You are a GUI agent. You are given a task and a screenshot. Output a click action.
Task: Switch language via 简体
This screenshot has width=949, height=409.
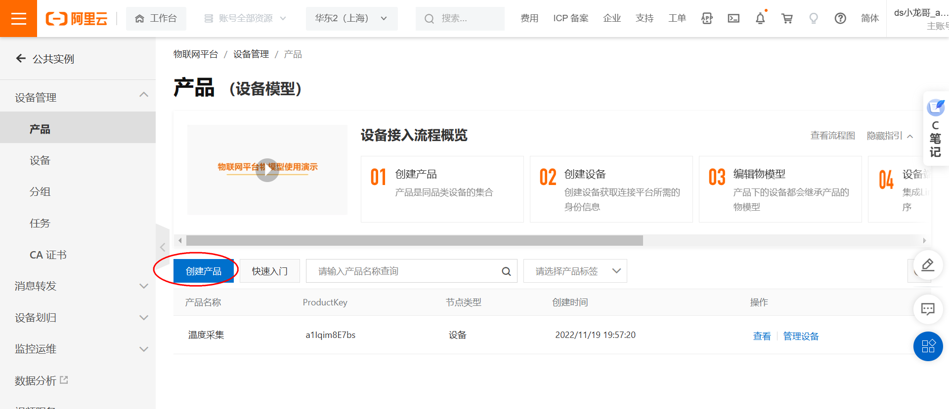[870, 18]
